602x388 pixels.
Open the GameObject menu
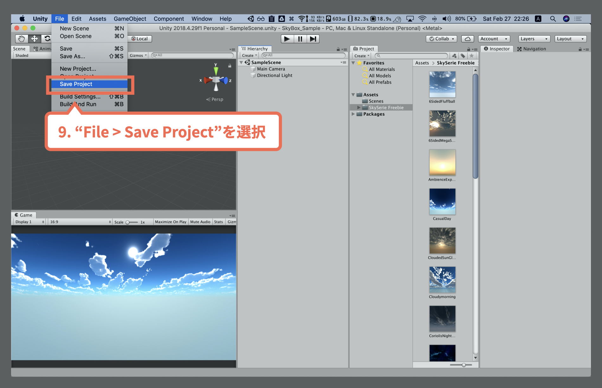130,19
